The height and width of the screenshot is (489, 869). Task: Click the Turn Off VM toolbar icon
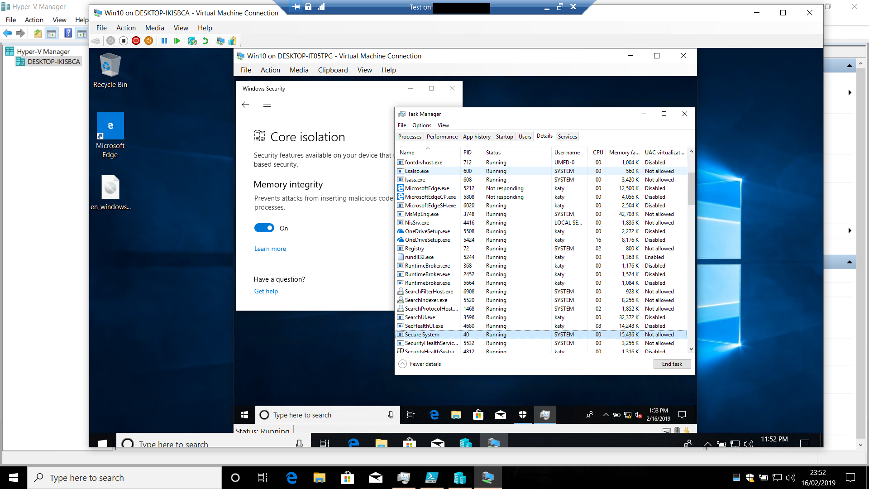pyautogui.click(x=124, y=41)
